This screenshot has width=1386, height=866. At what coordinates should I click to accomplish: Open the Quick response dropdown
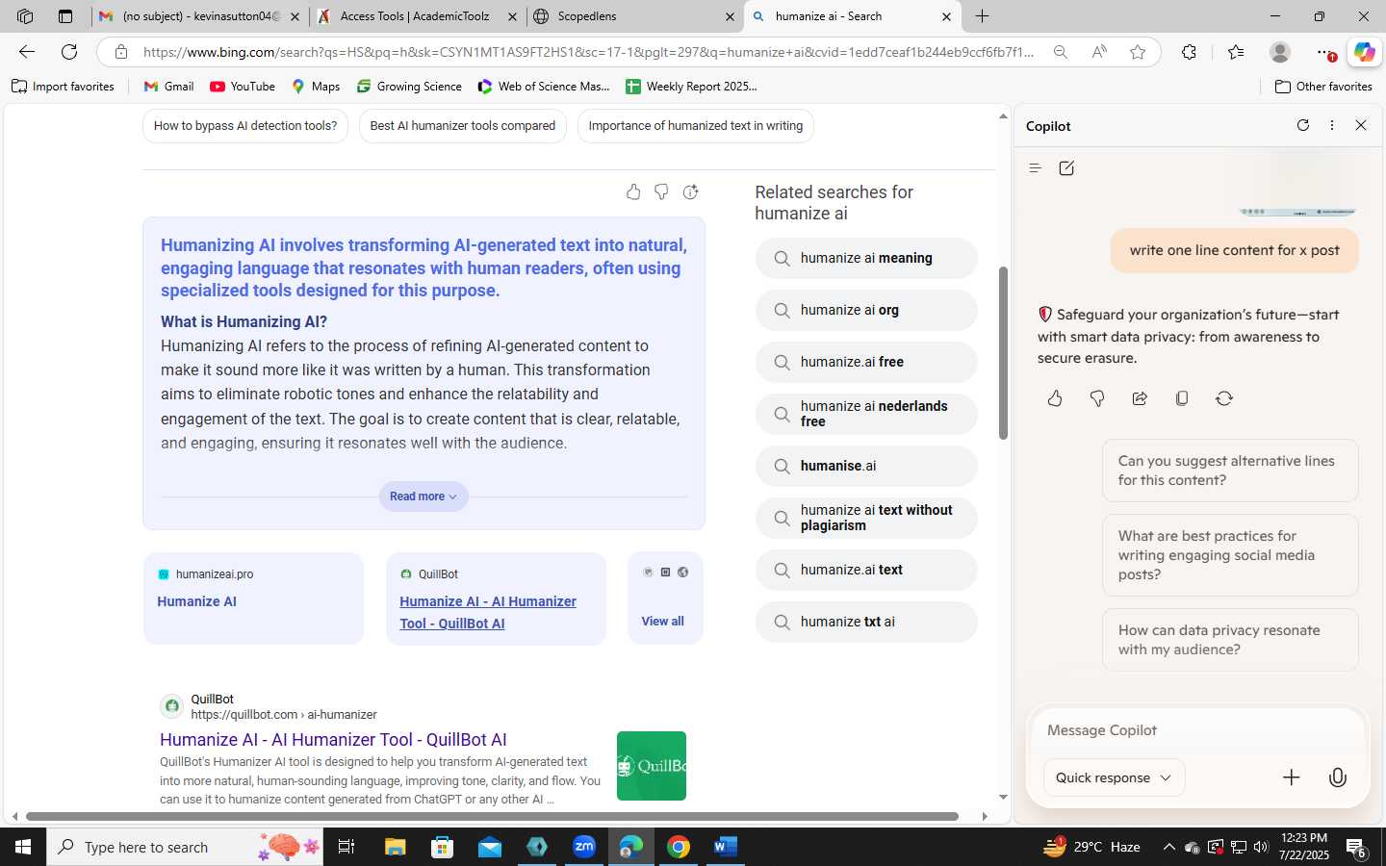click(x=1114, y=777)
